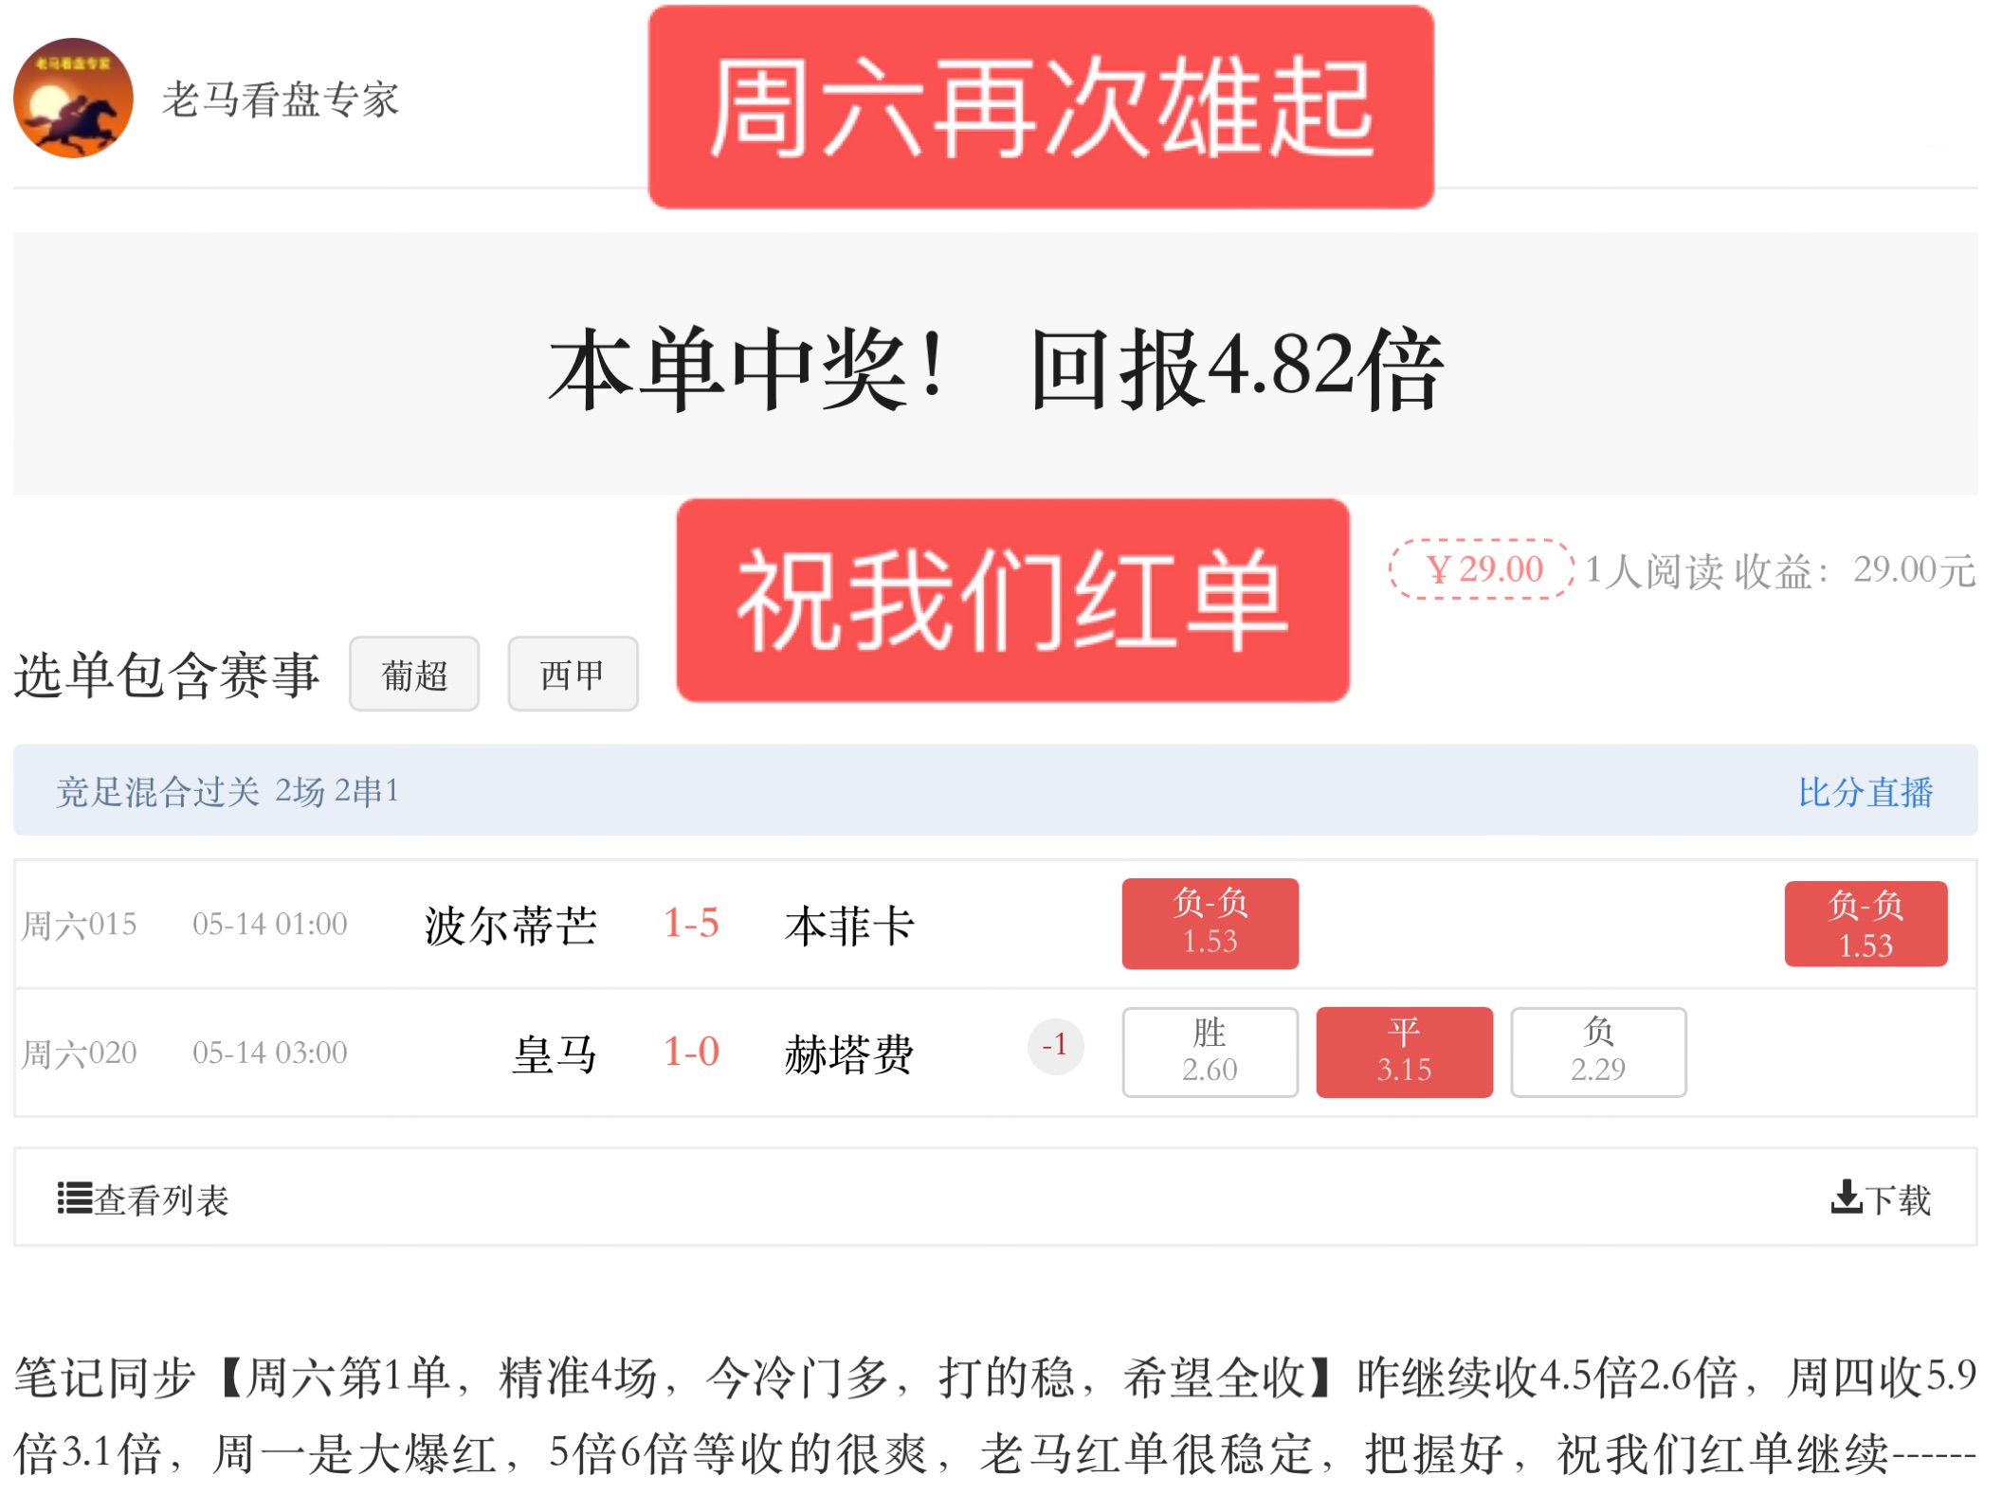Open the 比分直播 live score link

pos(1865,792)
